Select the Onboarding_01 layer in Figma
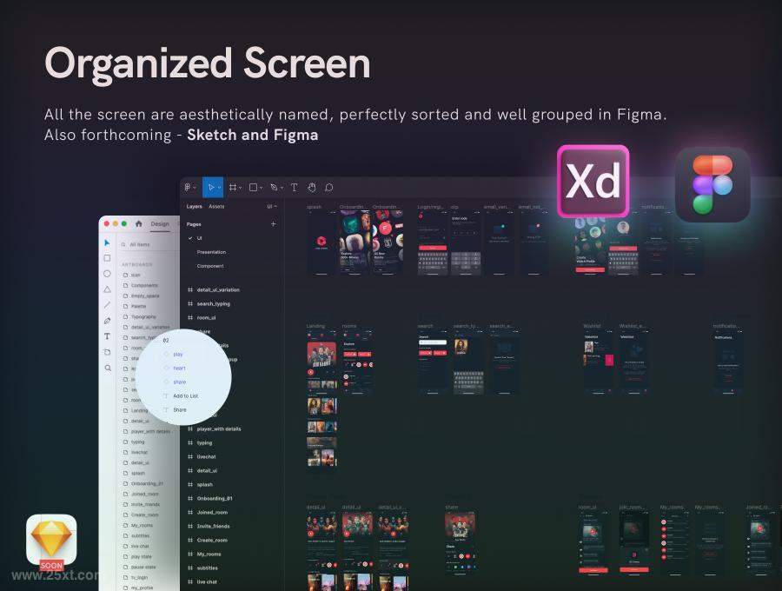 click(215, 499)
